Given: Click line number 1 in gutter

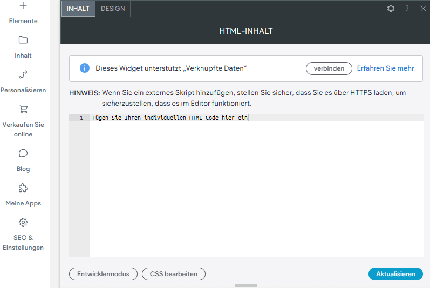Looking at the screenshot, I should [81, 118].
